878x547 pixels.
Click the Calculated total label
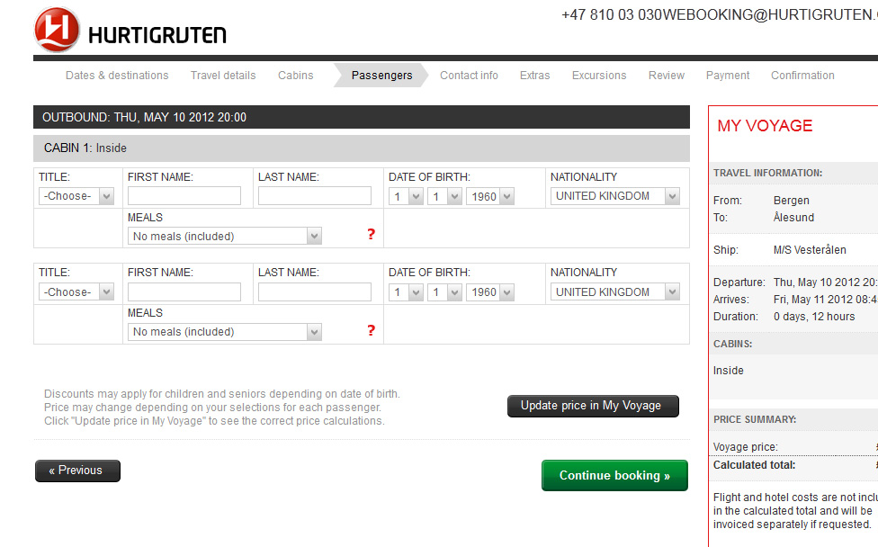(x=754, y=465)
